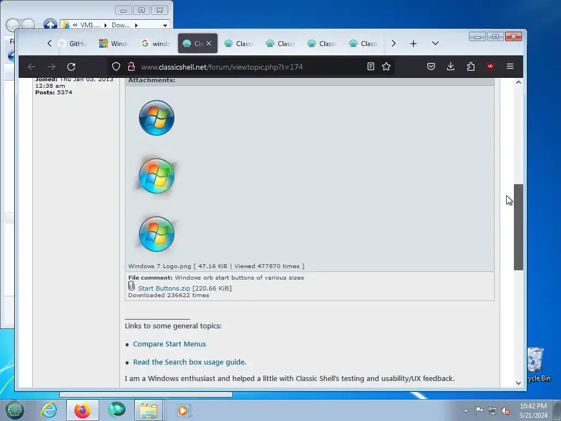561x421 pixels.
Task: Go back with the Firefox back arrow
Action: pyautogui.click(x=32, y=66)
